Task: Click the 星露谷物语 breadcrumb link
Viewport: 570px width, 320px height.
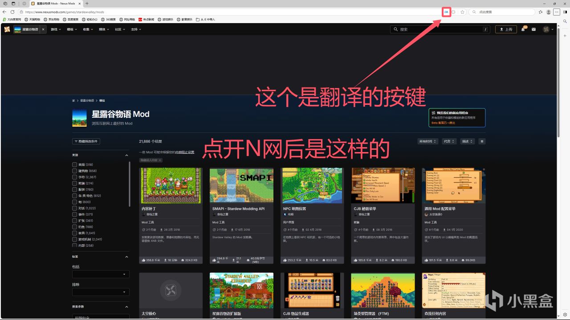Action: 87,101
